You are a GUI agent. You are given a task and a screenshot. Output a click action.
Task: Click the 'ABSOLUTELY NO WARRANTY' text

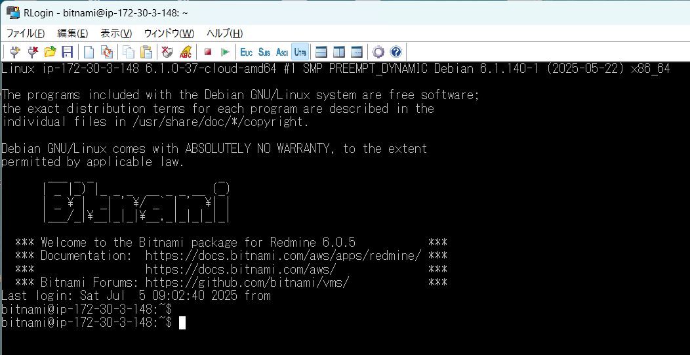point(257,149)
